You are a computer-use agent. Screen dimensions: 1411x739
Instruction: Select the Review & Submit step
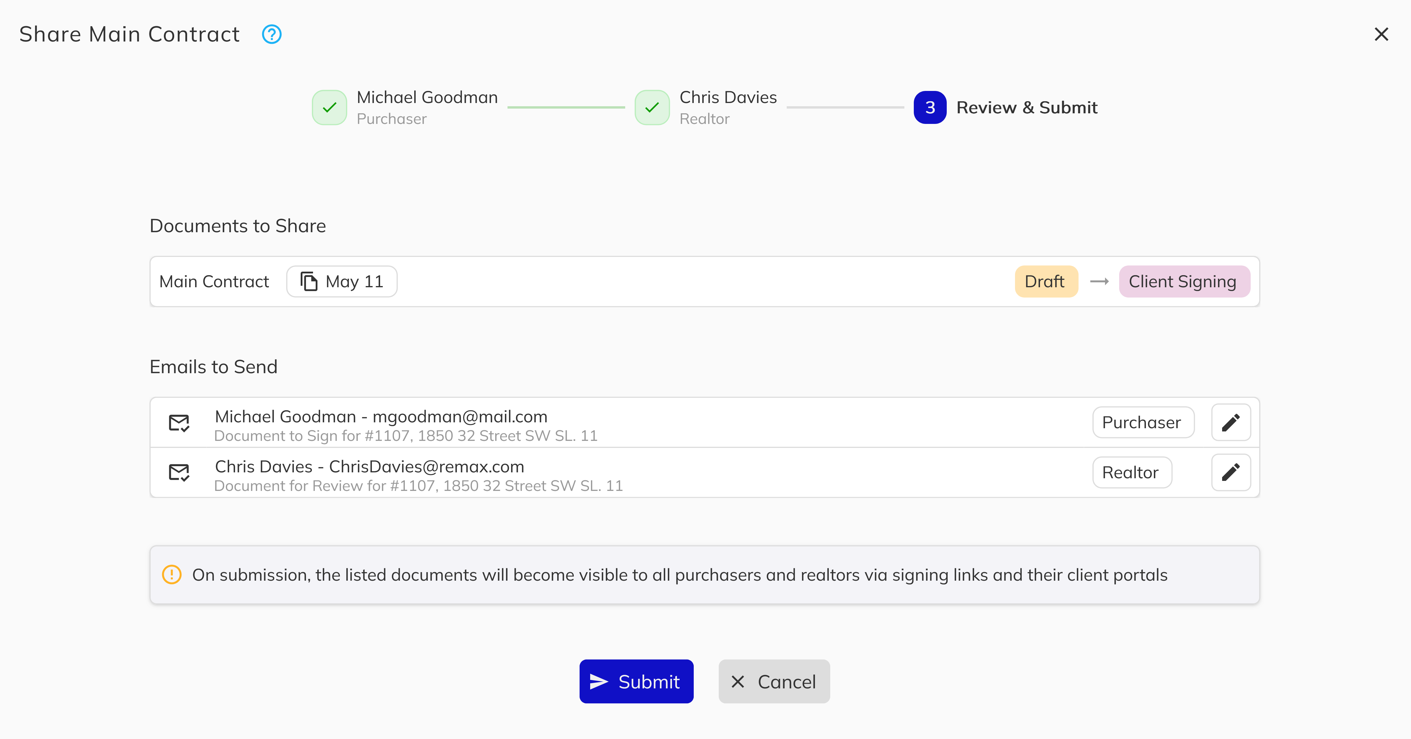[1006, 107]
